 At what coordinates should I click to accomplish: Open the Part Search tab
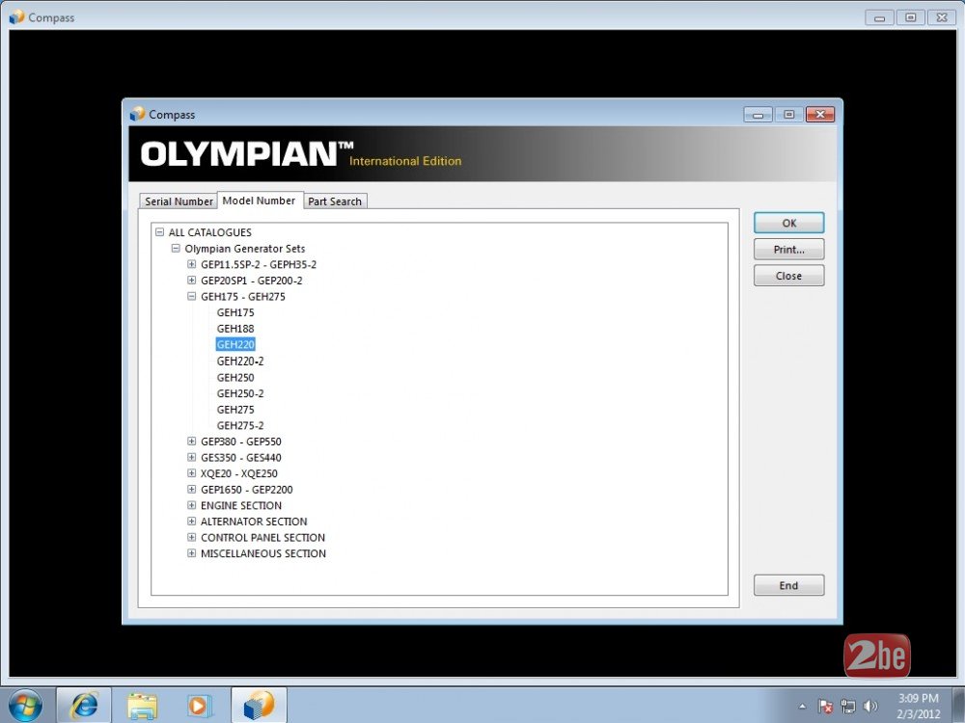point(335,201)
